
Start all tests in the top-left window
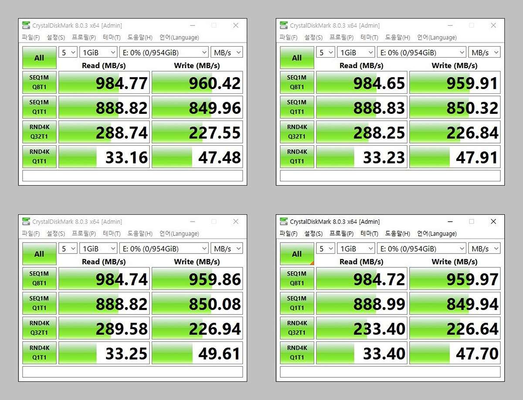(39, 58)
